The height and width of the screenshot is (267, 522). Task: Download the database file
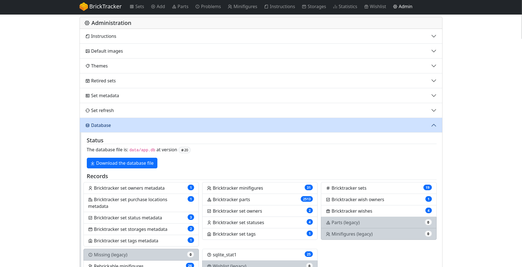[122, 163]
